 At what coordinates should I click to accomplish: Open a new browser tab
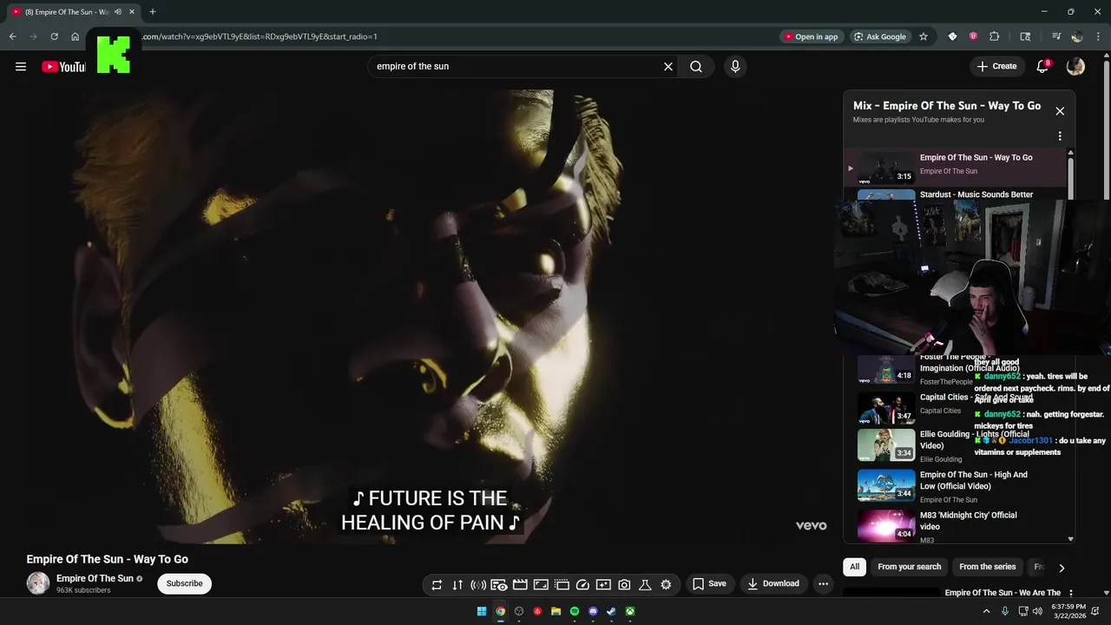[x=153, y=11]
